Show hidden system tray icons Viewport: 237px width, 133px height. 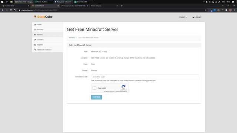point(204,2)
